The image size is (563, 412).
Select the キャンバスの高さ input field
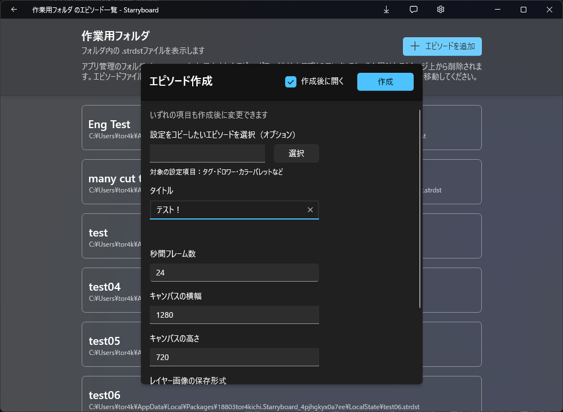(x=234, y=357)
